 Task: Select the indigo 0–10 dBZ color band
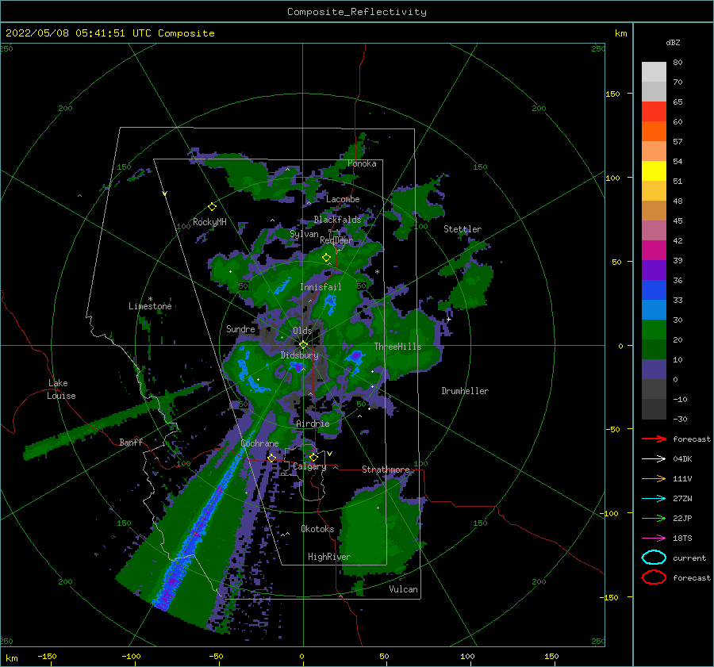pos(654,370)
